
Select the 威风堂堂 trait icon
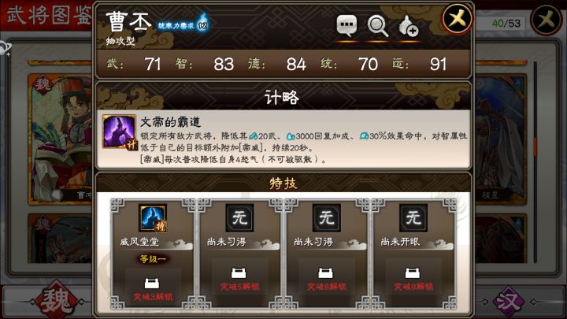click(x=153, y=217)
